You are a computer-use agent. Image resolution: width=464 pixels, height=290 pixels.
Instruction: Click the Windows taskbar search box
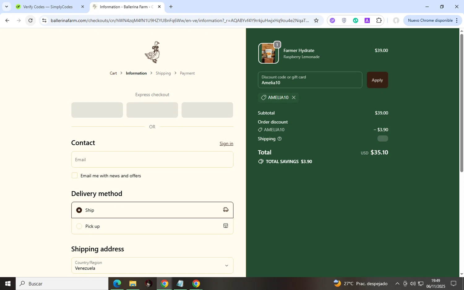(62, 284)
